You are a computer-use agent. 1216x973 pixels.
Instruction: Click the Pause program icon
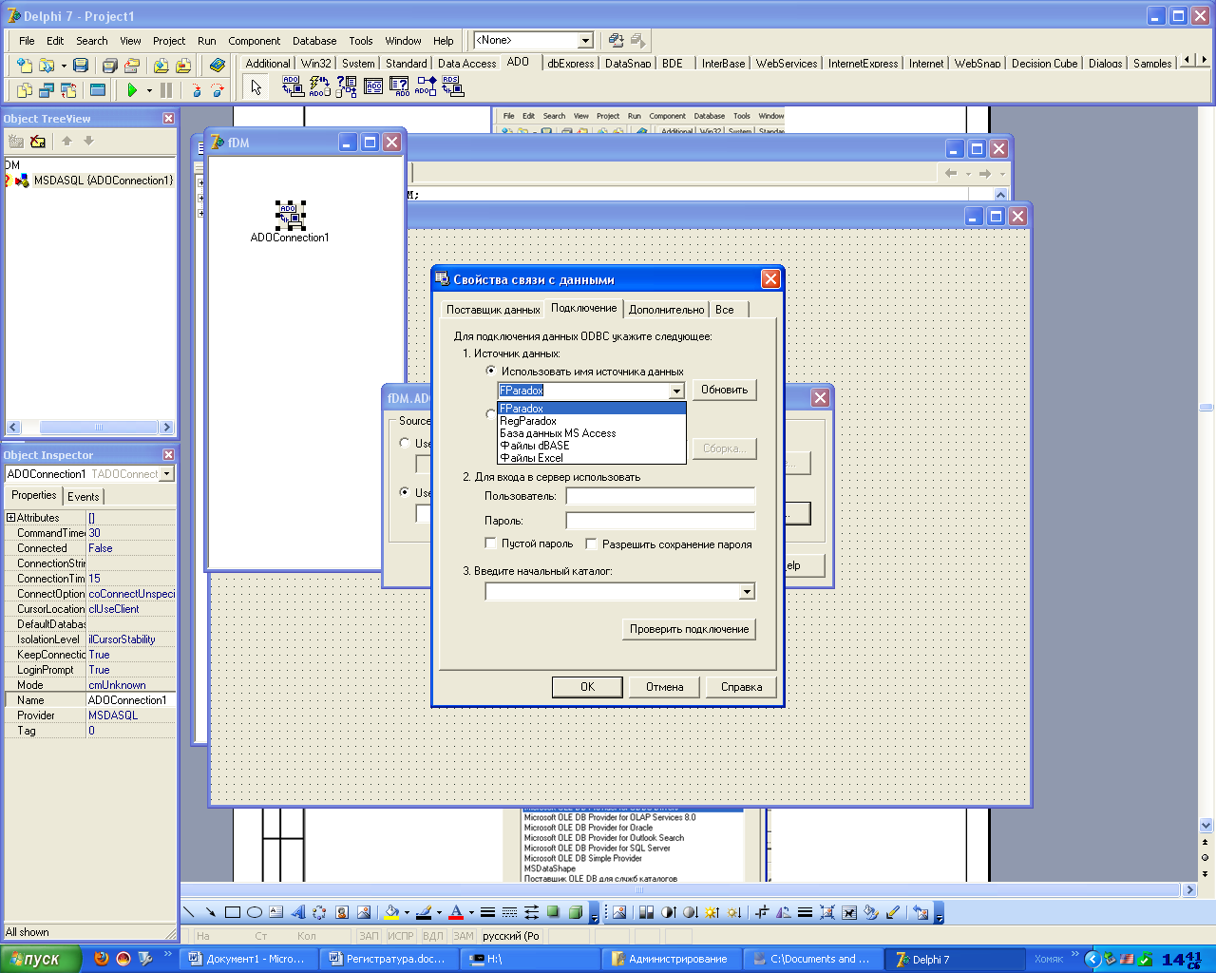coord(166,90)
